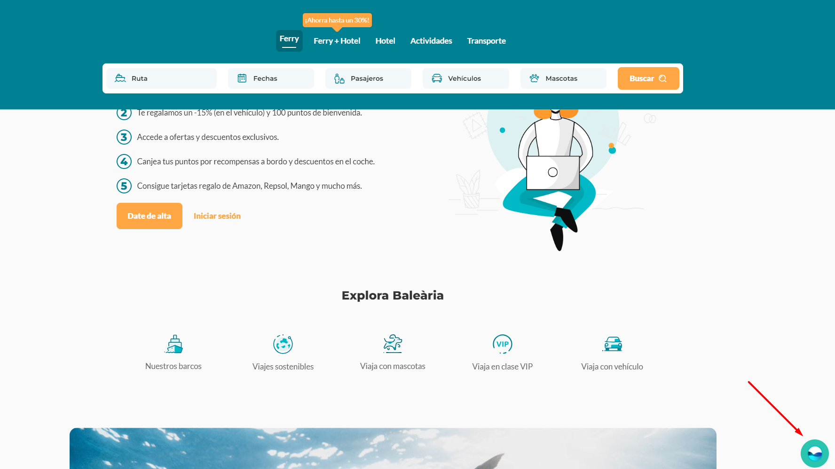Screen dimensions: 835x469
Task: Open the Vehículos selector
Action: 465,78
